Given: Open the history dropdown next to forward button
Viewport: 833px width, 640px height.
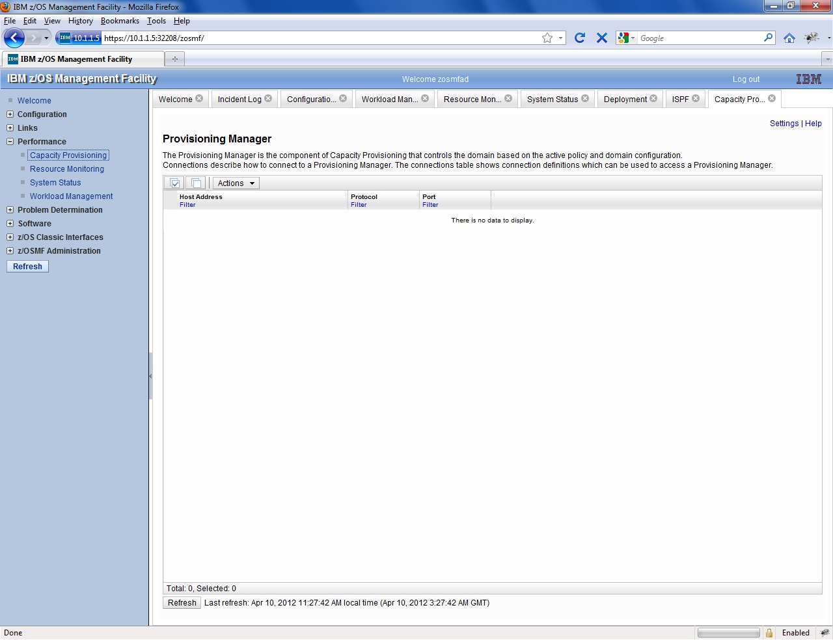Looking at the screenshot, I should click(46, 38).
